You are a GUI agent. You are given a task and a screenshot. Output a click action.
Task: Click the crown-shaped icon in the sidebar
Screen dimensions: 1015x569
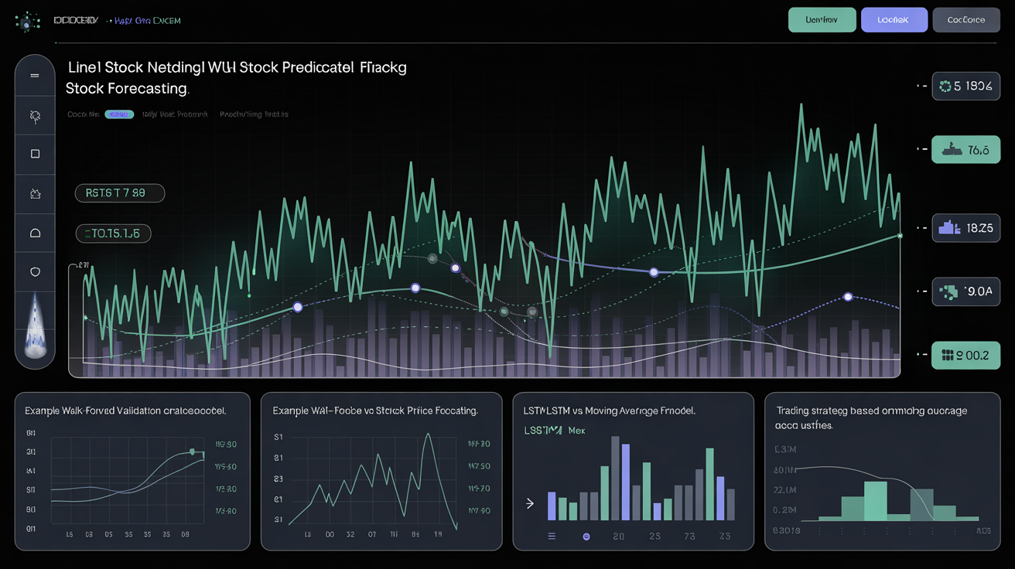35,194
